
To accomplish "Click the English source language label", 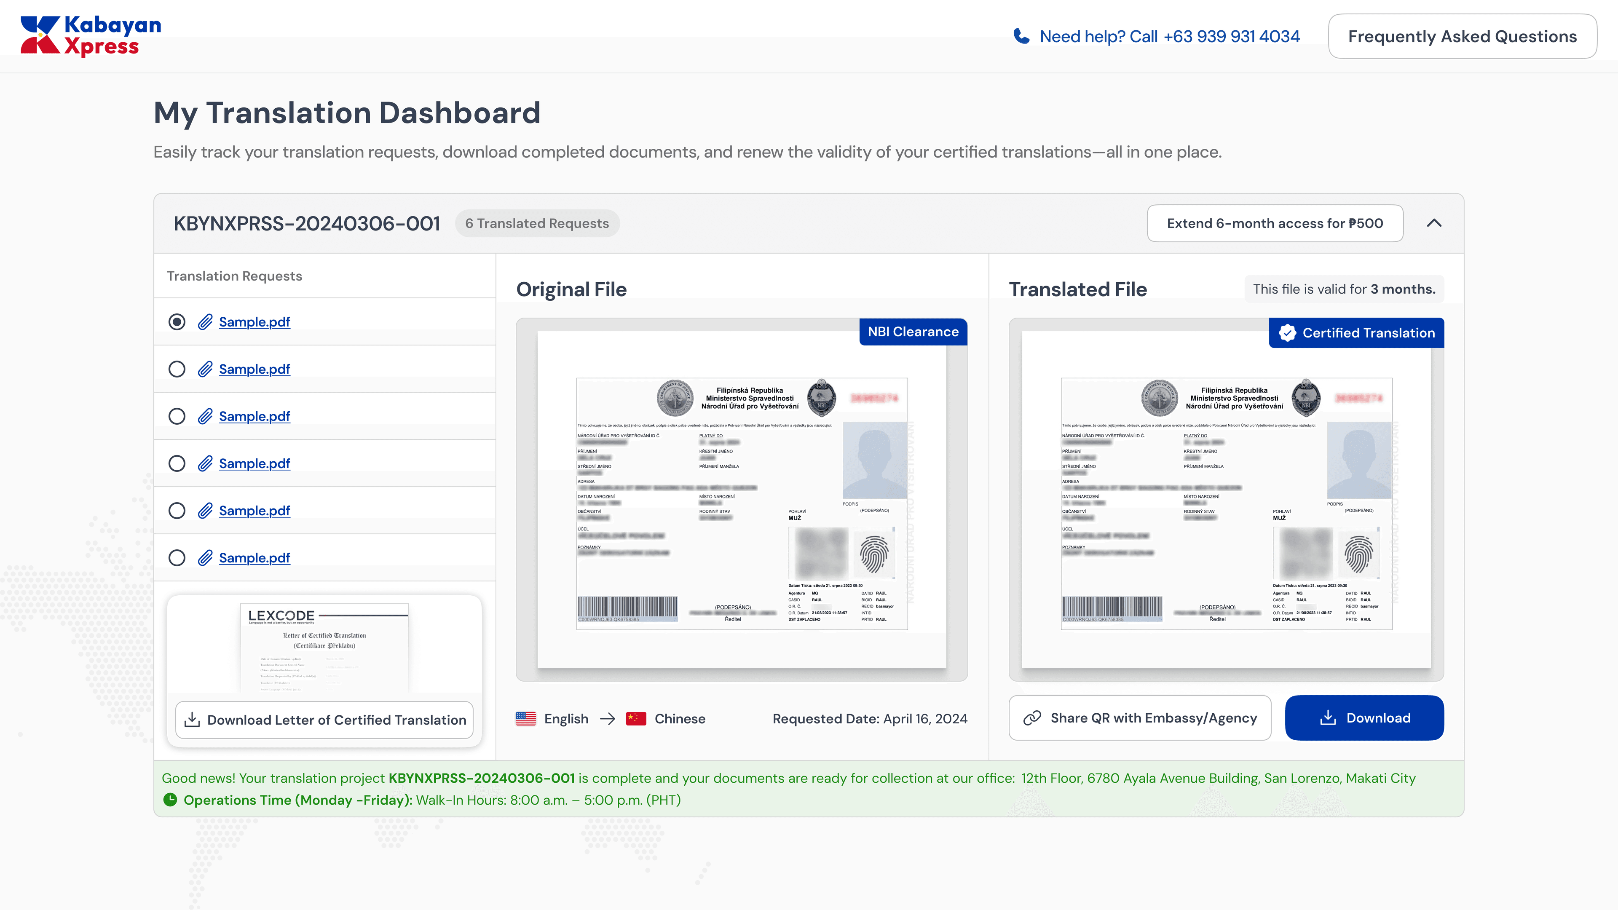I will 566,718.
